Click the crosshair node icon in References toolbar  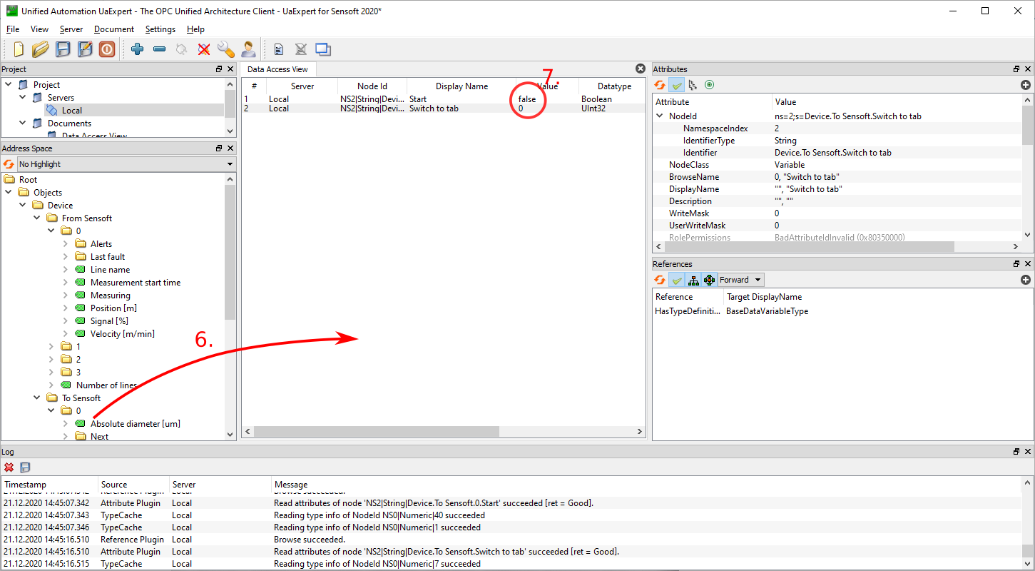tap(709, 280)
